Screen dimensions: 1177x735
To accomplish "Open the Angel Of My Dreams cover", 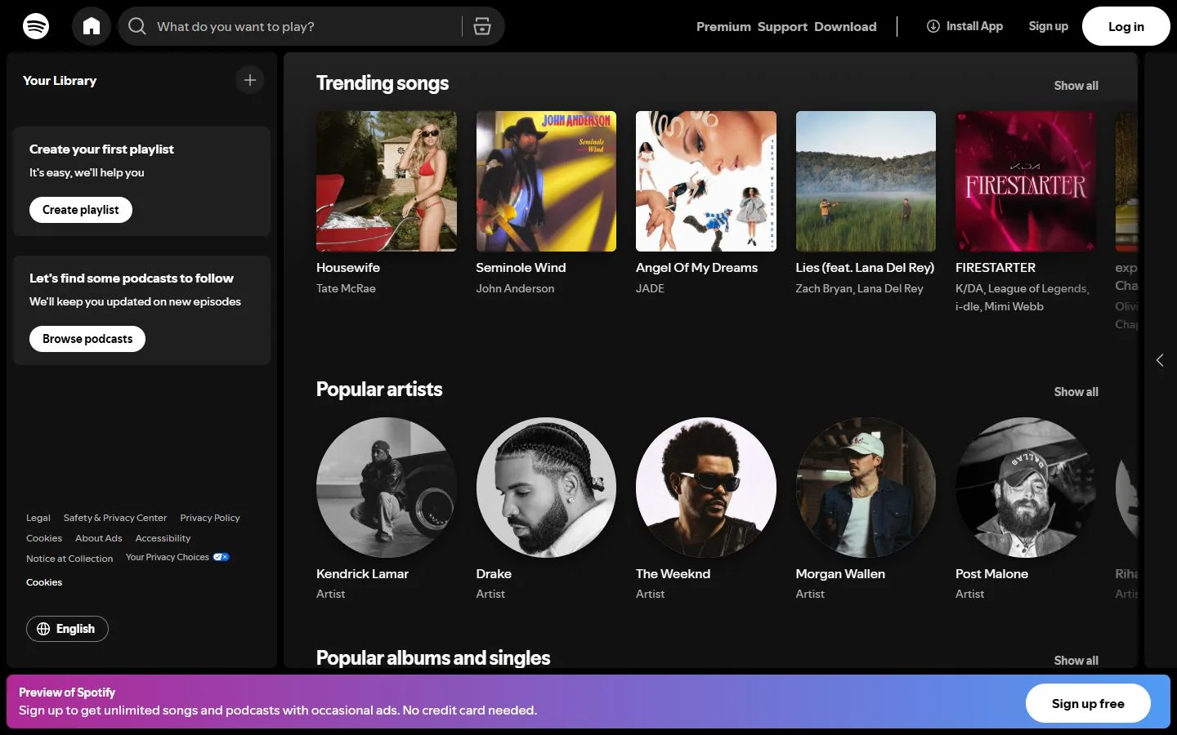I will [x=706, y=181].
